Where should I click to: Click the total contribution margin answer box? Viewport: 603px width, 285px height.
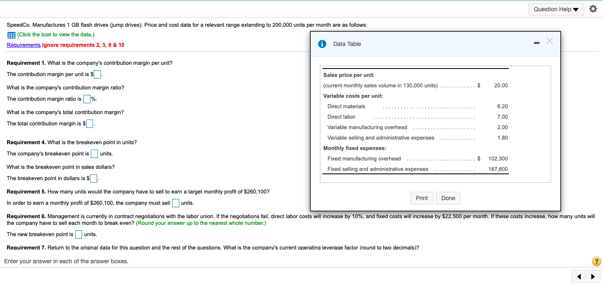coord(89,123)
